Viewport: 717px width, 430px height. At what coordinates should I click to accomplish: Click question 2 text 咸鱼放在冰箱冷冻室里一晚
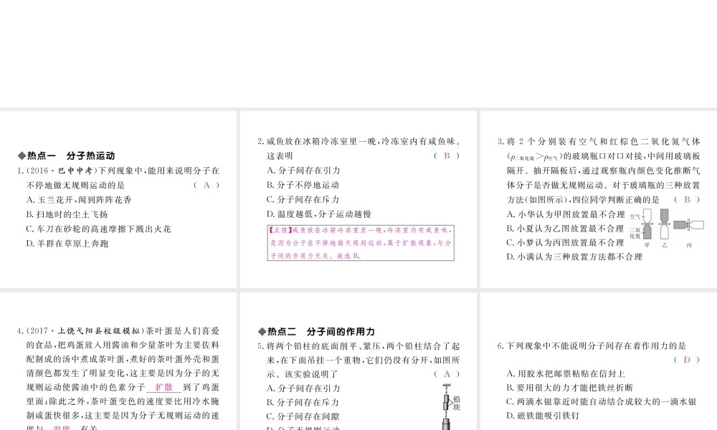tap(323, 142)
